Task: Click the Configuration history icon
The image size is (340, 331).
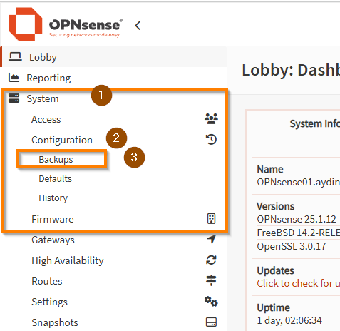Action: click(211, 140)
